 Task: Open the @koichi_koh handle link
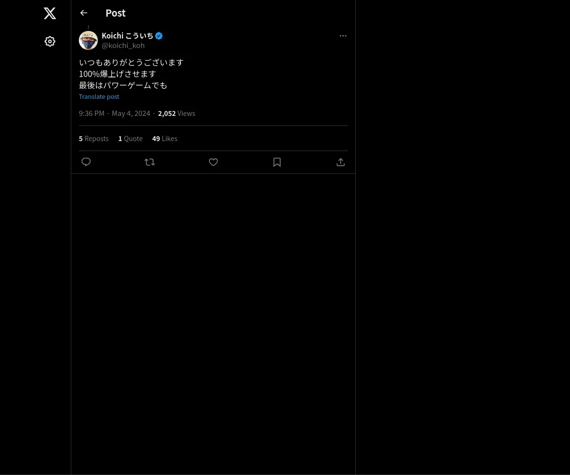[x=123, y=46]
